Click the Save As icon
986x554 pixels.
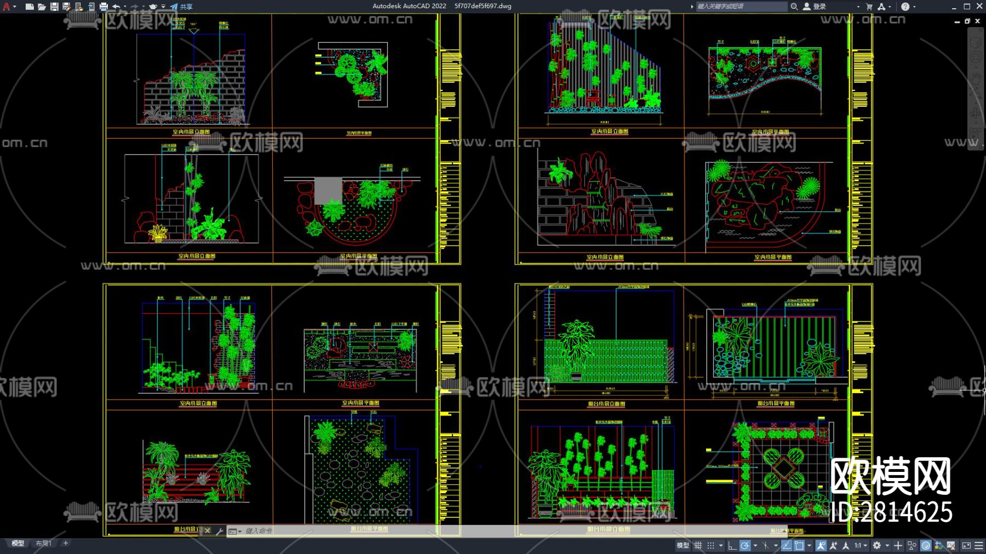point(66,7)
